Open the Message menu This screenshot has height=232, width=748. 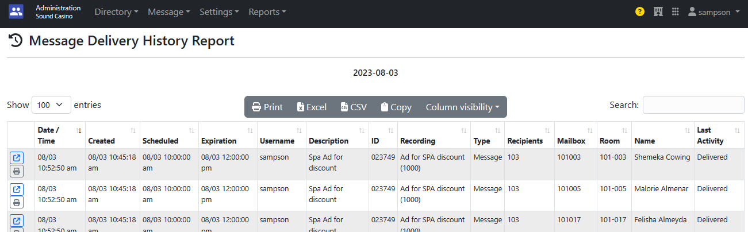(x=168, y=11)
